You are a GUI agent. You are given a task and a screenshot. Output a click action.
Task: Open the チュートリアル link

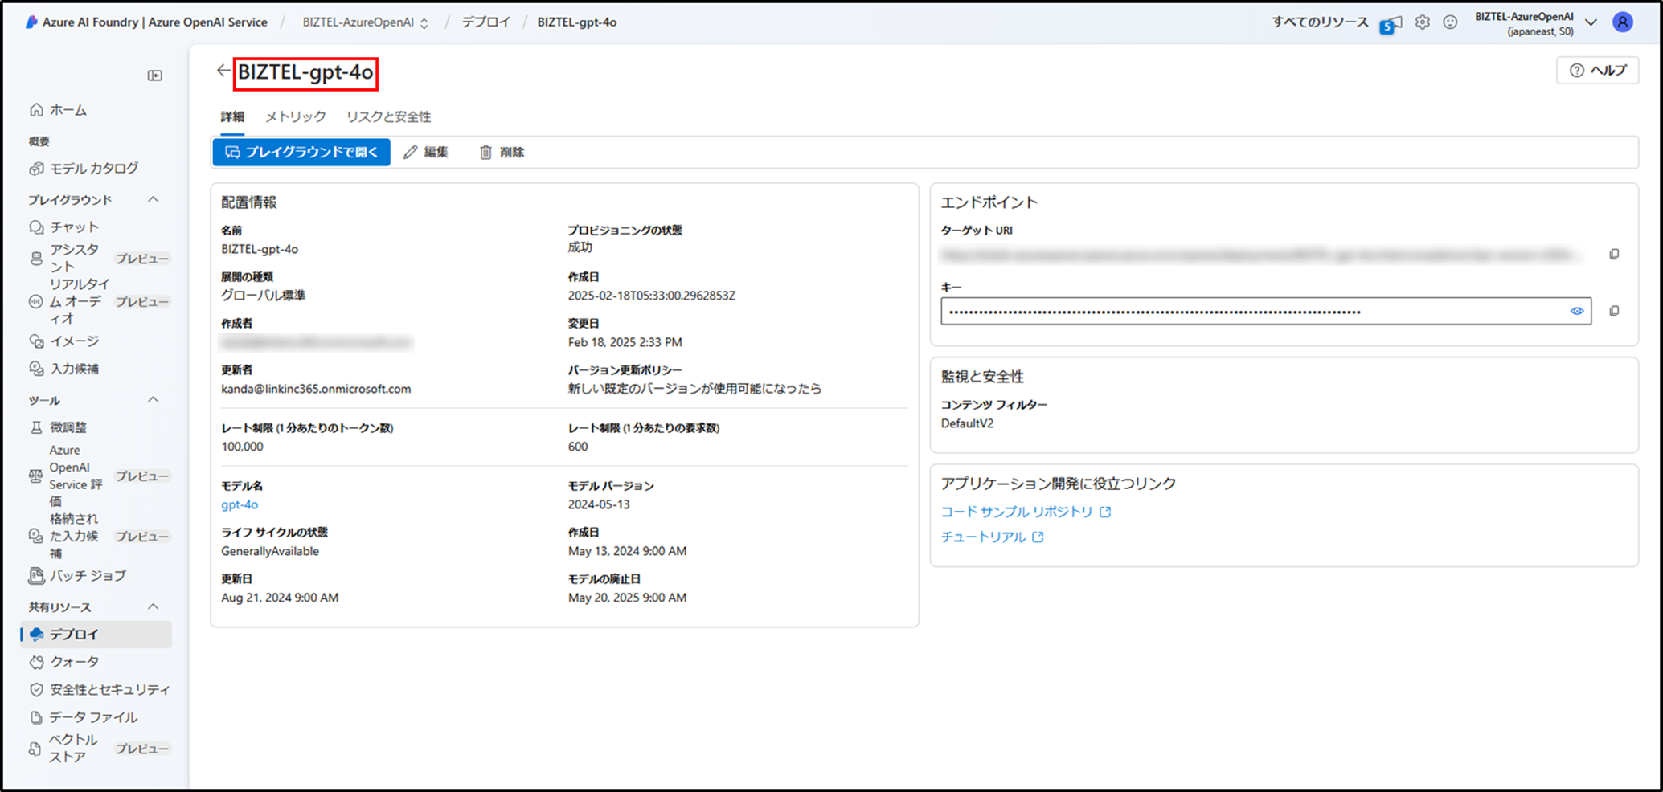click(x=992, y=537)
